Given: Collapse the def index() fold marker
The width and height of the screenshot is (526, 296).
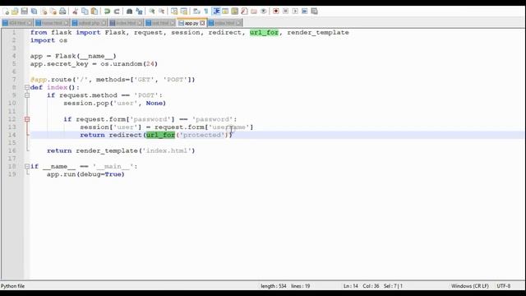Looking at the screenshot, I should click(27, 87).
